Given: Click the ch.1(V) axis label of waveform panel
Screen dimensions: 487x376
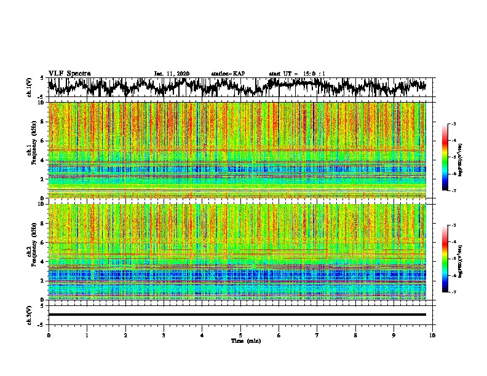Looking at the screenshot, I should pos(30,87).
